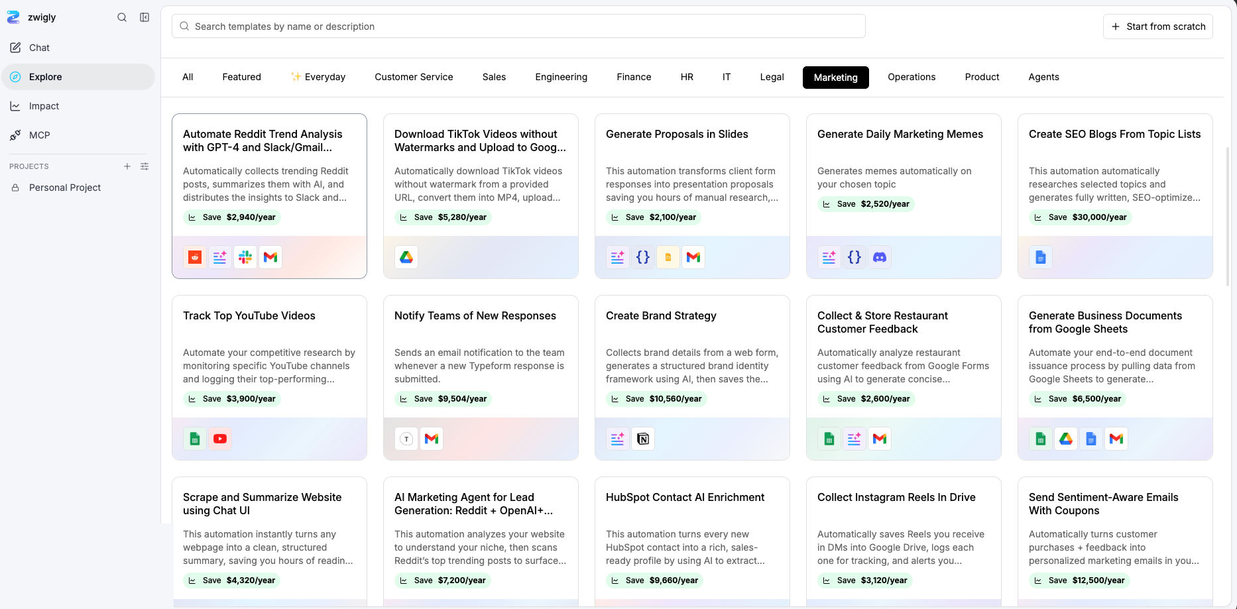Click Google Slides icon on Generate Proposals card
This screenshot has height=609, width=1237.
[x=668, y=257]
